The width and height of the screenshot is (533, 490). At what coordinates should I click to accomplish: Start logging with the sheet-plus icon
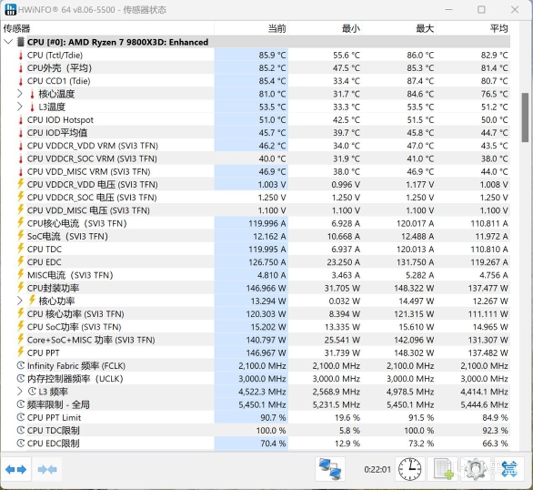443,469
